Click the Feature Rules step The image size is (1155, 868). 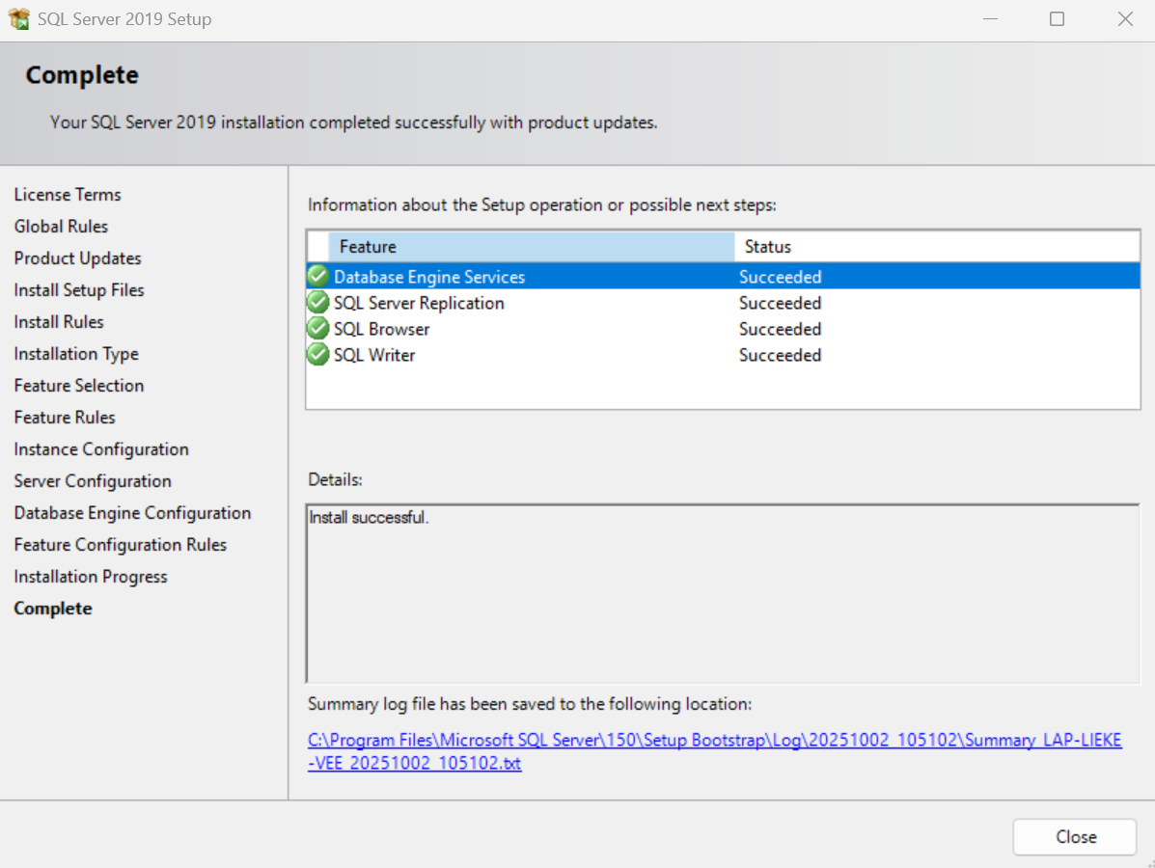(x=65, y=418)
